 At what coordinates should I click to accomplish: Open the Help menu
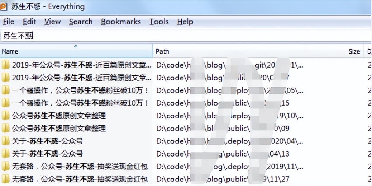tap(185, 22)
